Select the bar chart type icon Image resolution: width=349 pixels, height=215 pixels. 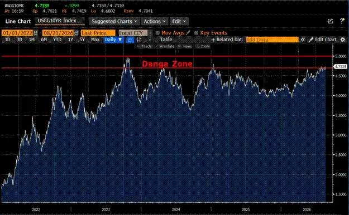coord(139,40)
